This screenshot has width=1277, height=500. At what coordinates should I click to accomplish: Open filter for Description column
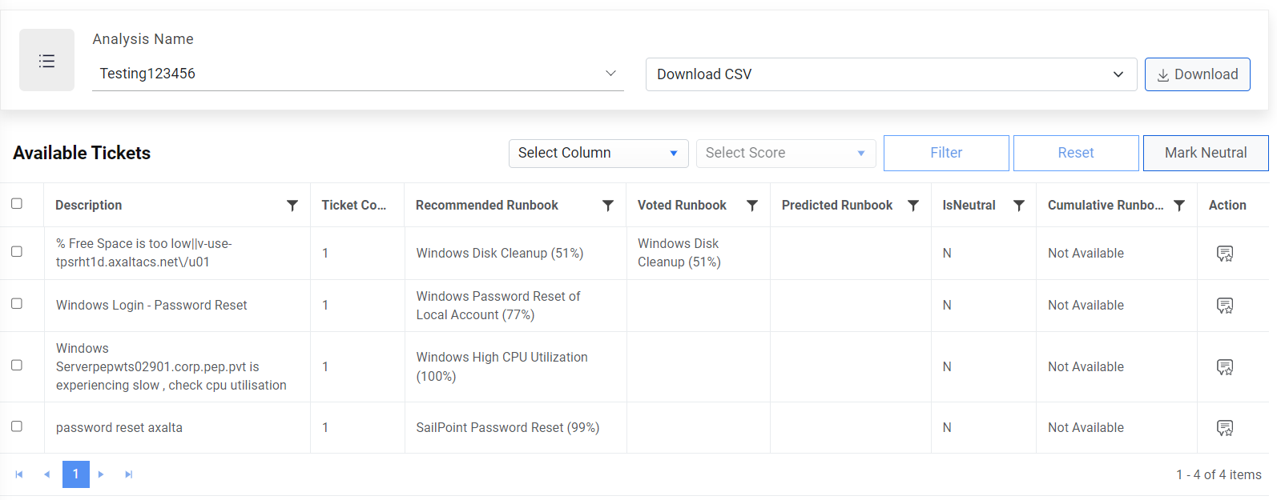click(x=292, y=206)
